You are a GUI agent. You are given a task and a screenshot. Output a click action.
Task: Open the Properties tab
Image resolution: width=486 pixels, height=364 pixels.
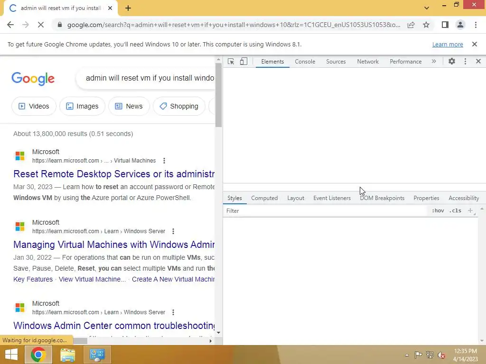click(426, 198)
